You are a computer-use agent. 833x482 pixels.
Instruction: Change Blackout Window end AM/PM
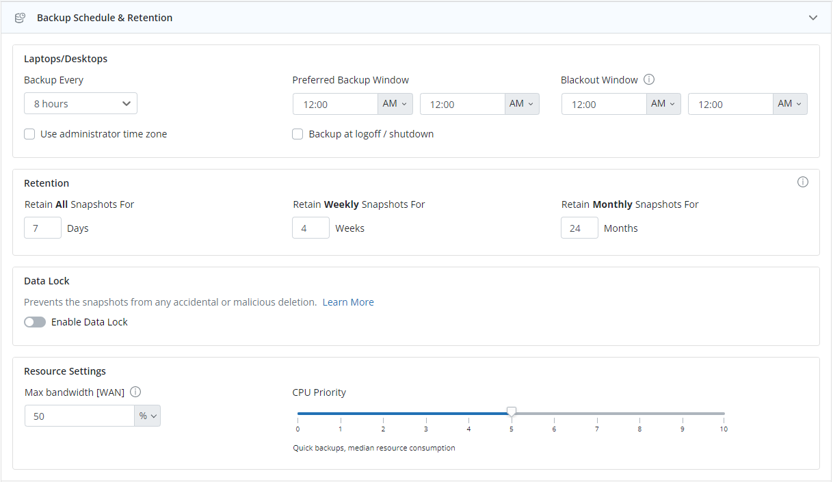pos(790,104)
